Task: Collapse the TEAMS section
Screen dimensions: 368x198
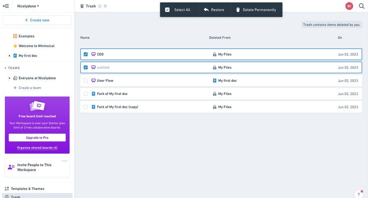Action: coord(6,68)
